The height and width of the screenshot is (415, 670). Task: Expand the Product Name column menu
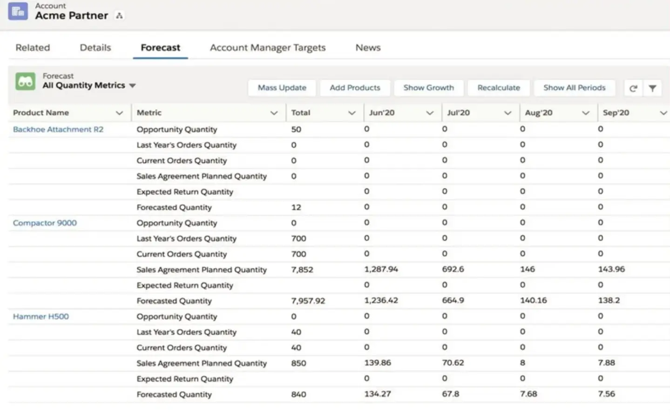[119, 113]
